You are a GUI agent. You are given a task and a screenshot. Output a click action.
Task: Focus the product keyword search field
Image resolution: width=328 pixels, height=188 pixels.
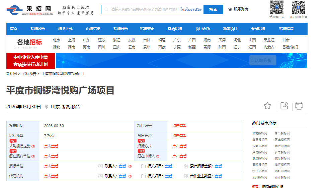click(x=152, y=9)
